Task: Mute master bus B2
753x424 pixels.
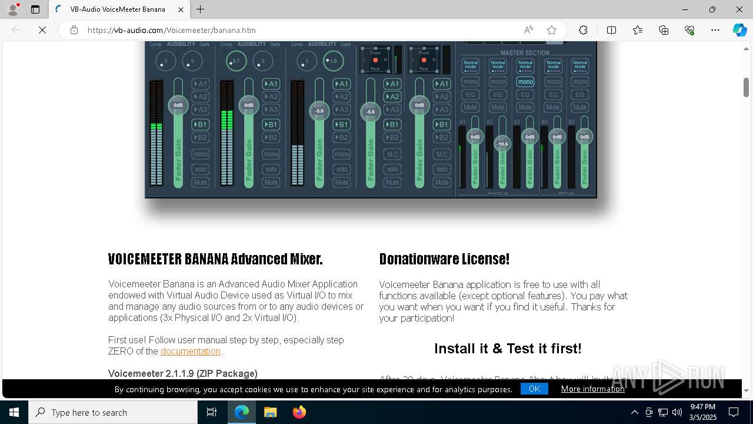Action: tap(580, 107)
